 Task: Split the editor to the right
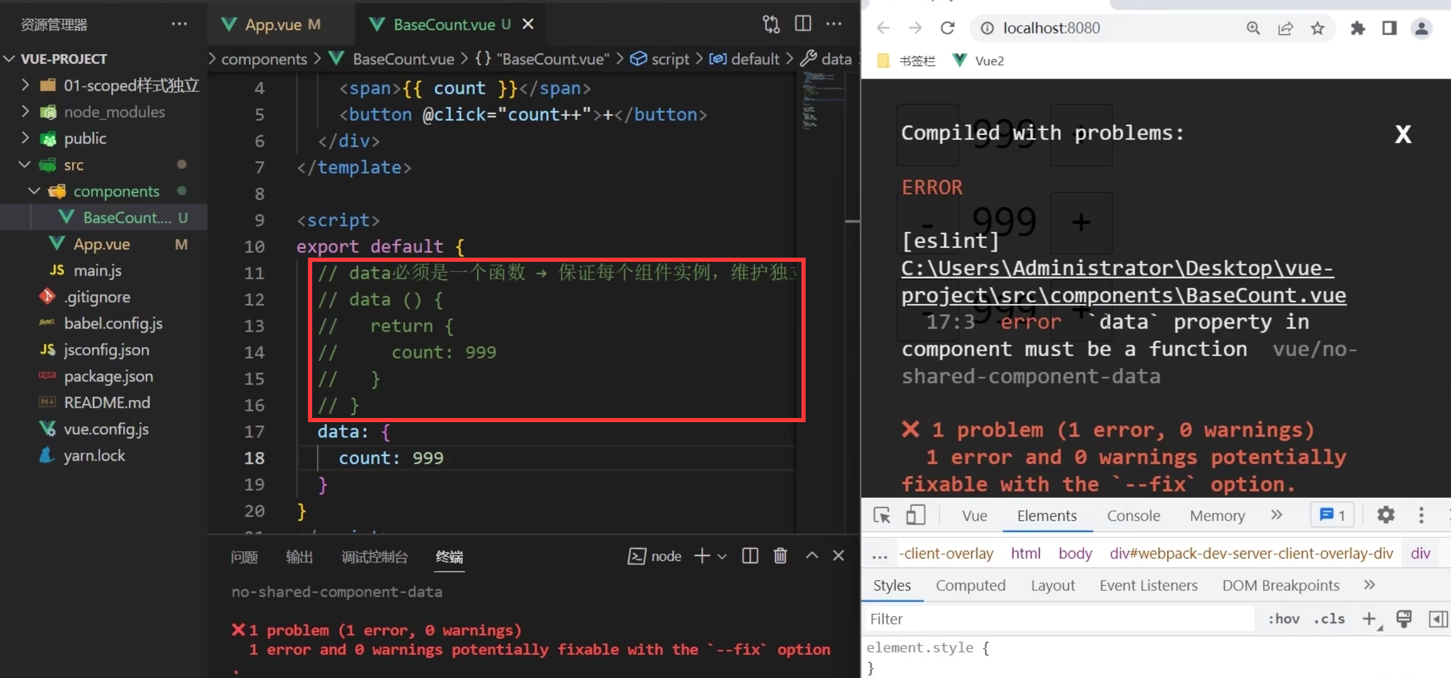tap(803, 24)
